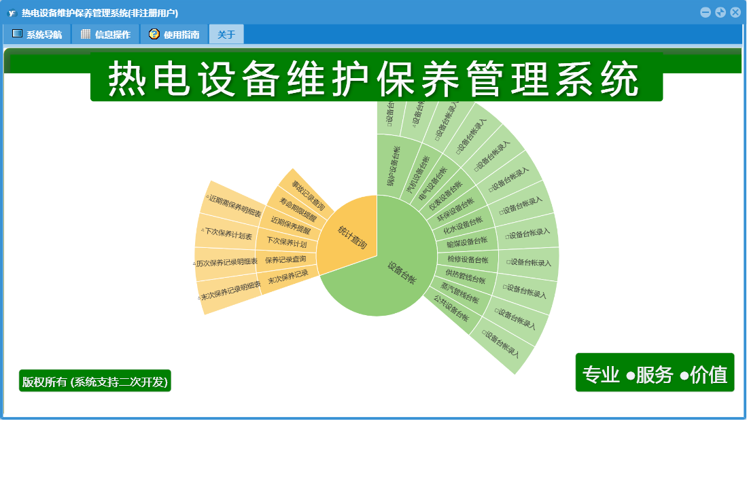Select 检修设备台帐 segment
This screenshot has height=491, width=747.
468,260
